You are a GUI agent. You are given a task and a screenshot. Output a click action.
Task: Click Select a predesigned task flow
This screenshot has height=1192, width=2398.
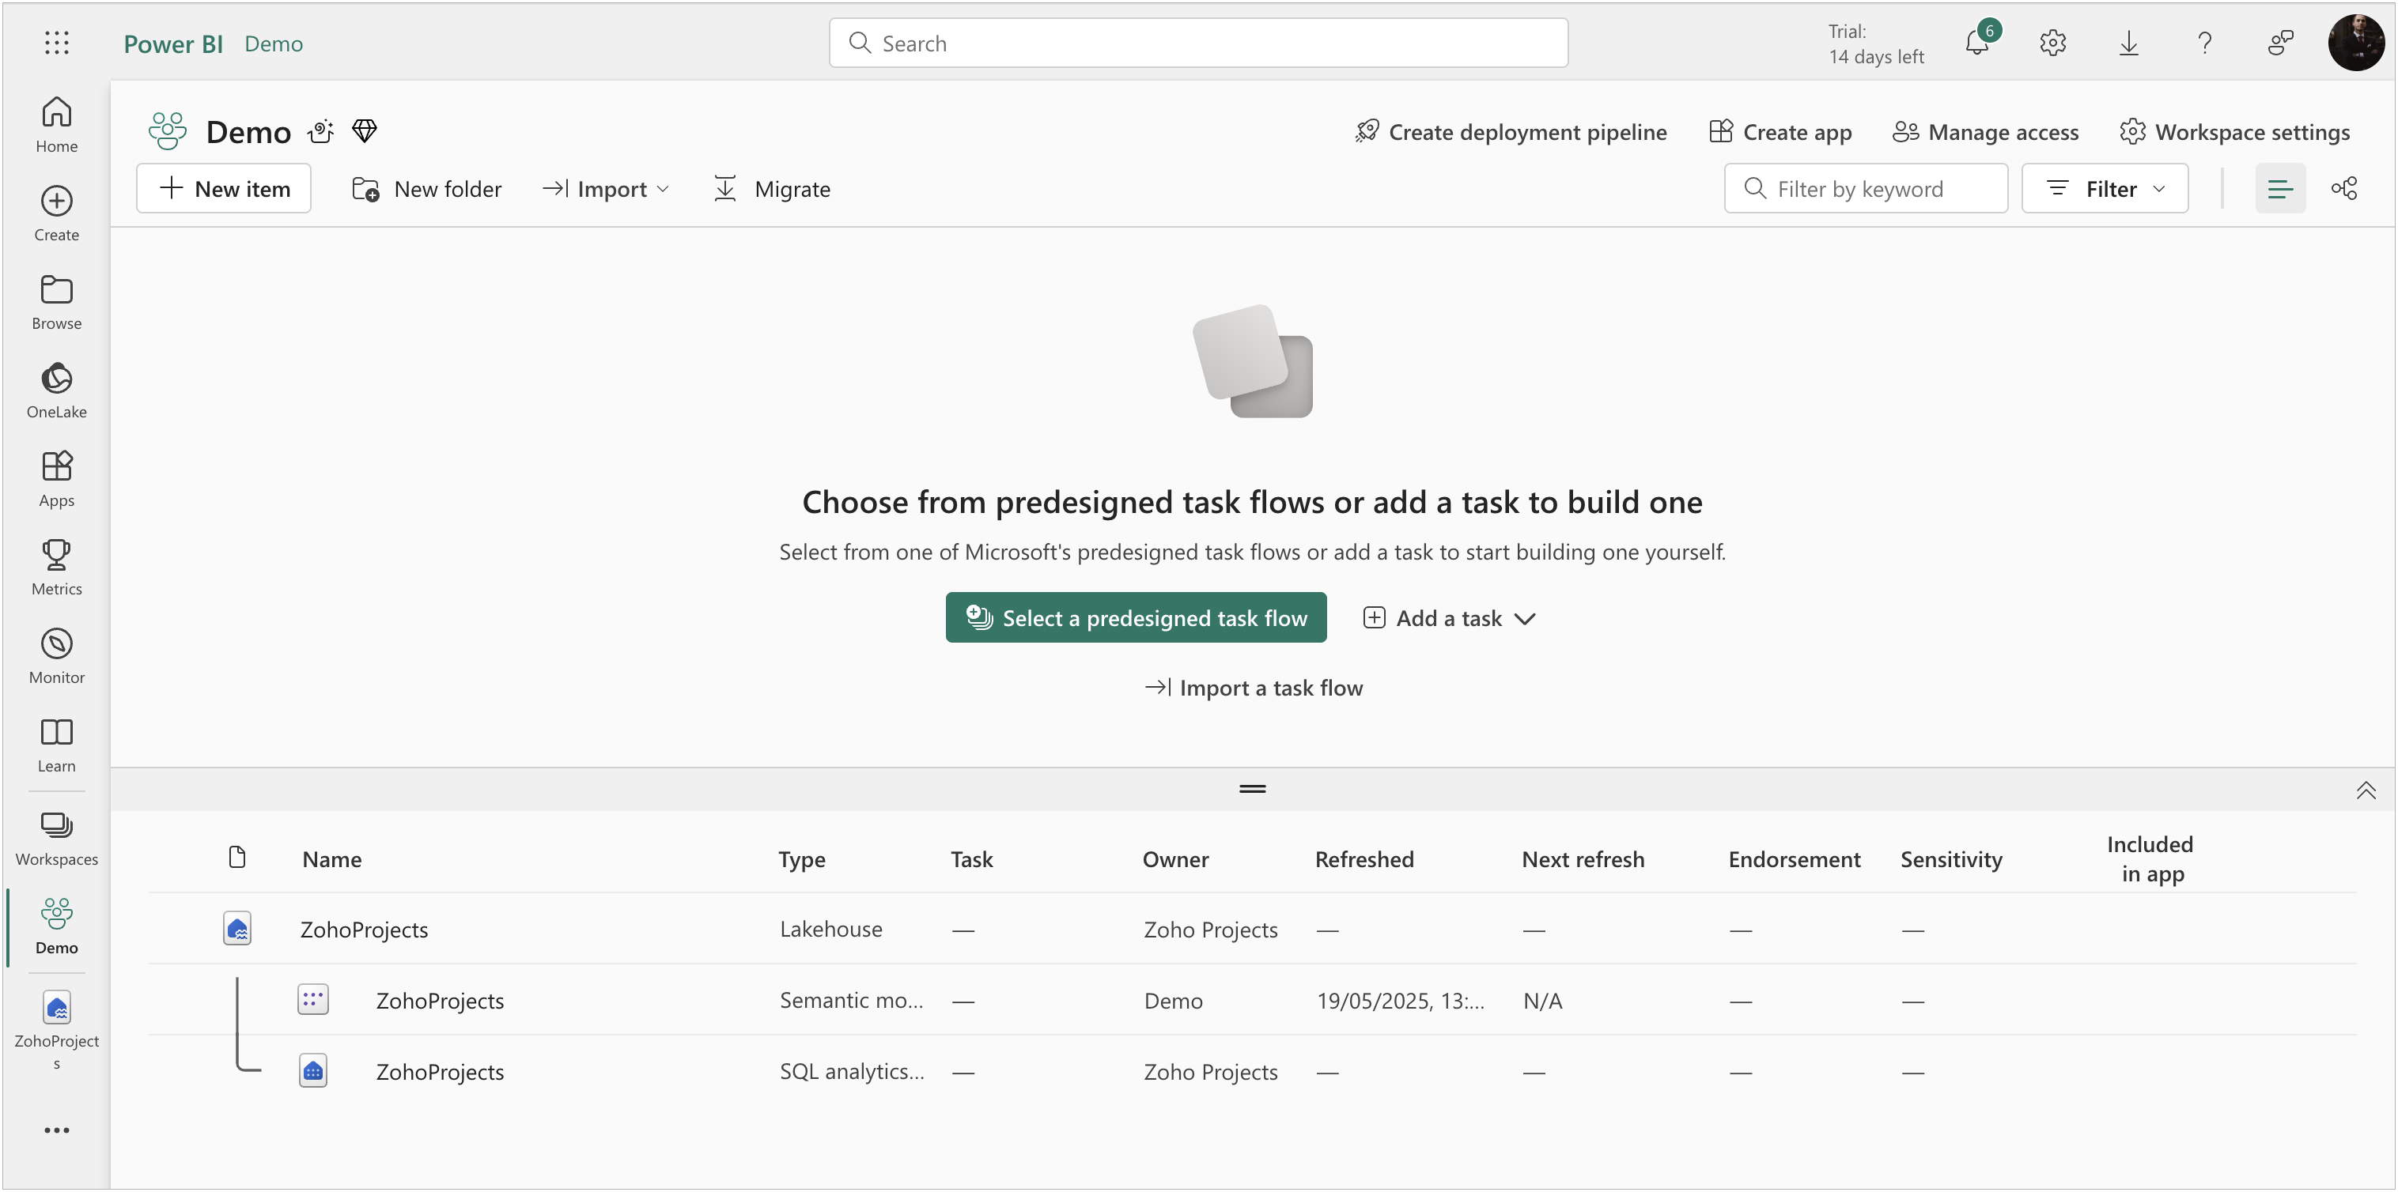point(1136,618)
